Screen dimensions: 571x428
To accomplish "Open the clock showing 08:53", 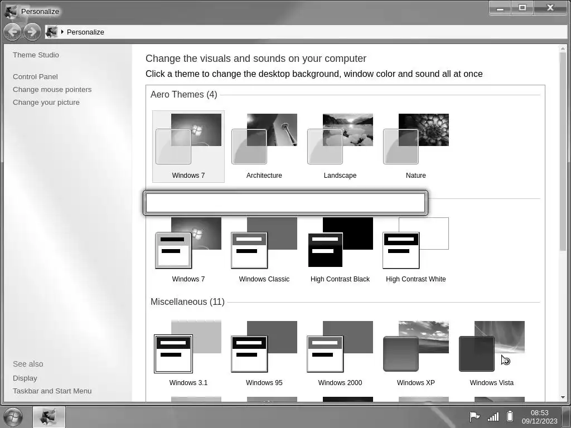I will (539, 417).
